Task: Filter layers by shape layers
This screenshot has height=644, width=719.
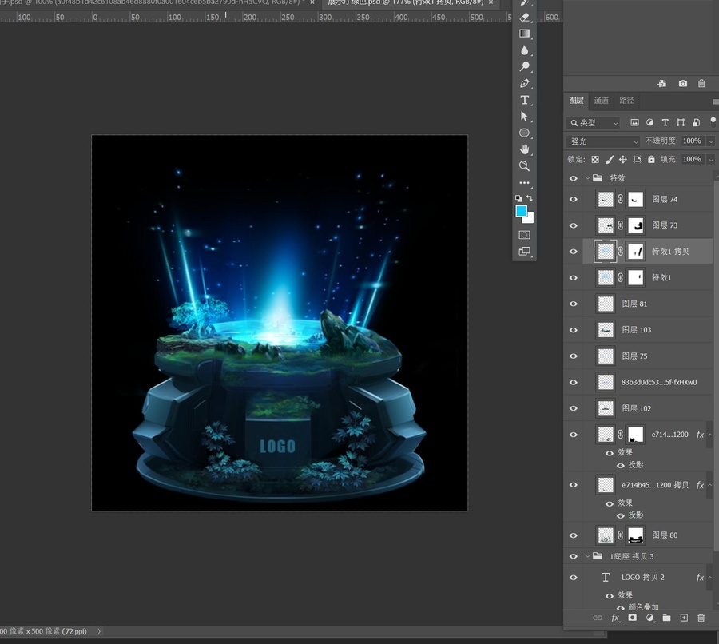Action: coord(681,122)
